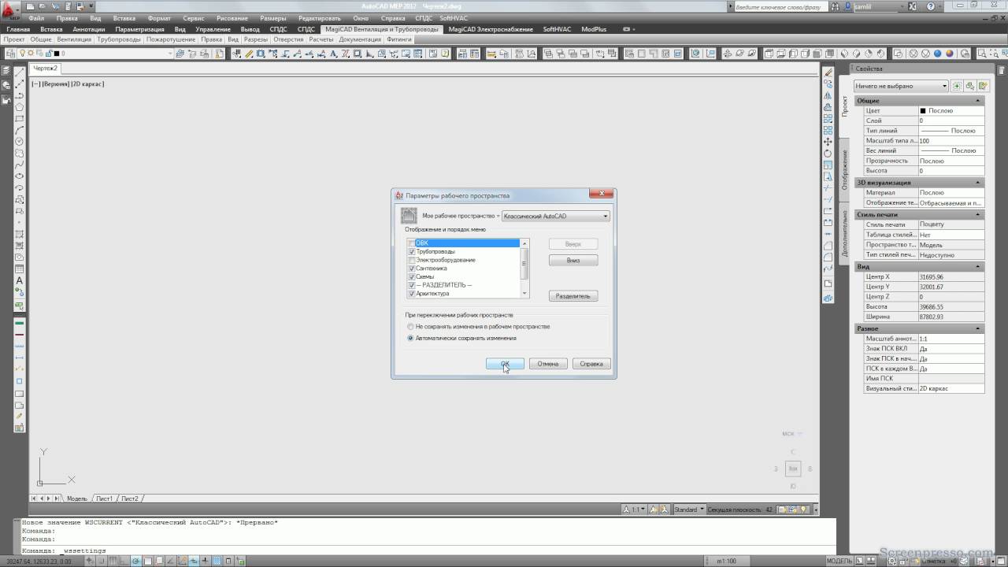Viewport: 1008px width, 567px height.
Task: Click the Select Objects icon in Properties panel
Action: (969, 86)
